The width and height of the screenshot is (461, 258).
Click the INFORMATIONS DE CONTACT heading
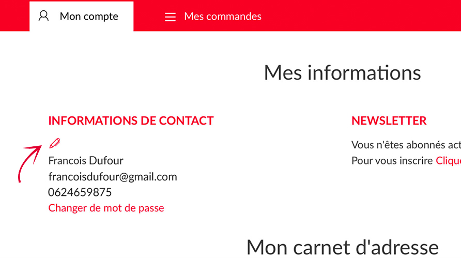point(131,121)
